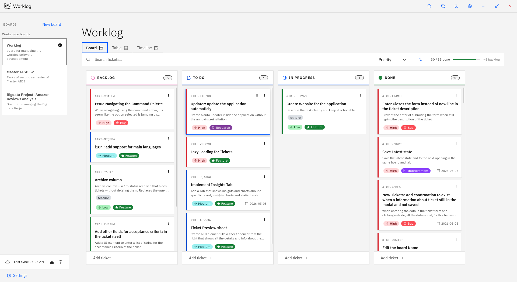Grab the drag handle on Updater ticket
This screenshot has height=282, width=517.
pos(257,96)
